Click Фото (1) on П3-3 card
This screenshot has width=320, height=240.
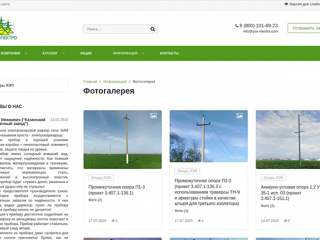[181, 211]
